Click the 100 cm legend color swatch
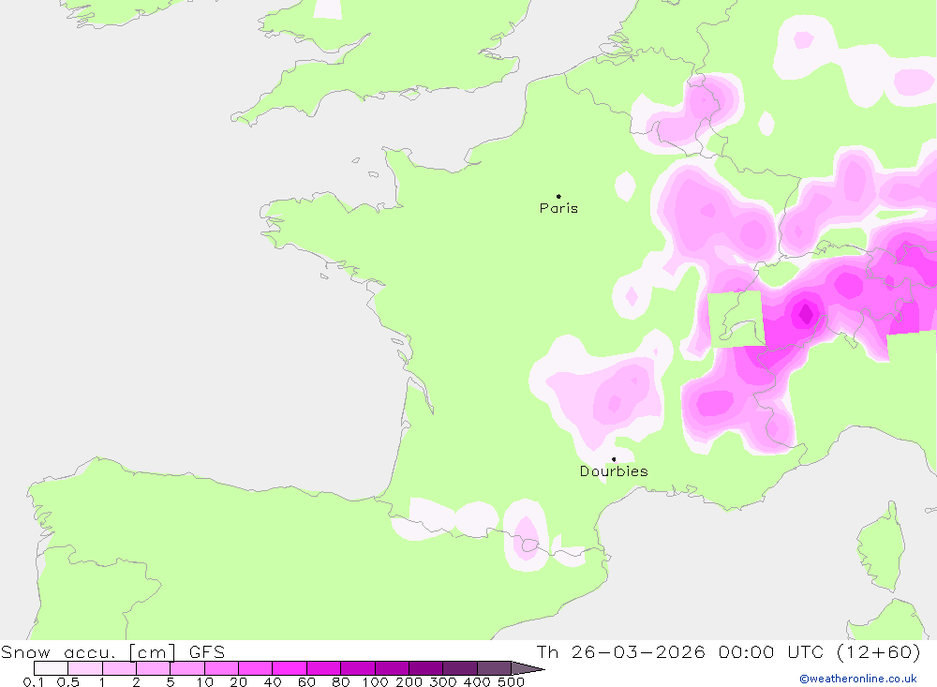 pos(392,668)
